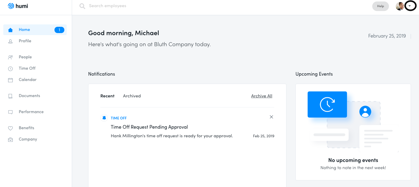Click the Time Off clock icon

tap(10, 68)
